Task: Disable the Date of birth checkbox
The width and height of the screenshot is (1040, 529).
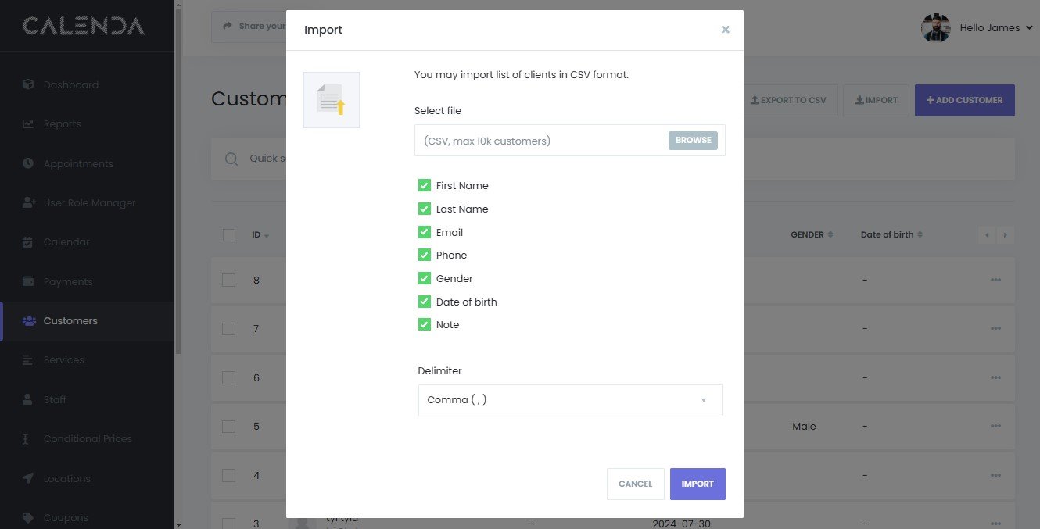Action: coord(425,302)
